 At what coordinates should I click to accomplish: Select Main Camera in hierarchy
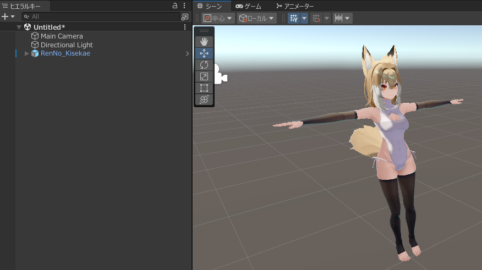point(61,36)
